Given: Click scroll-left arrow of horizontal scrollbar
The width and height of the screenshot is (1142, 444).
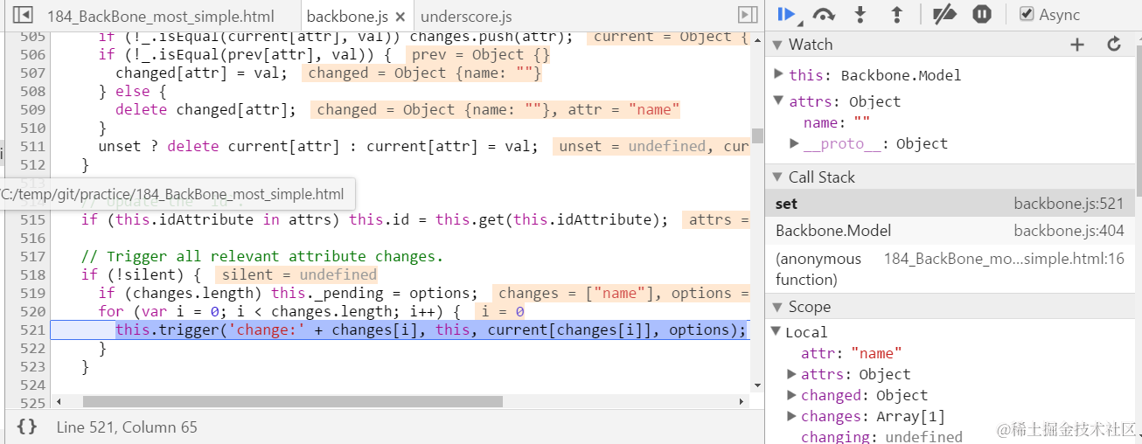Looking at the screenshot, I should coord(59,402).
